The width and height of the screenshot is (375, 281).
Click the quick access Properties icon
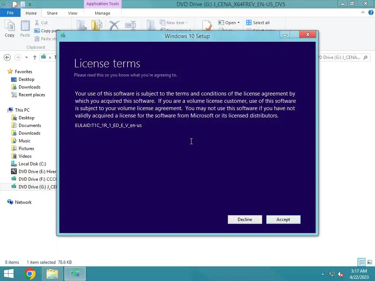point(15,4)
